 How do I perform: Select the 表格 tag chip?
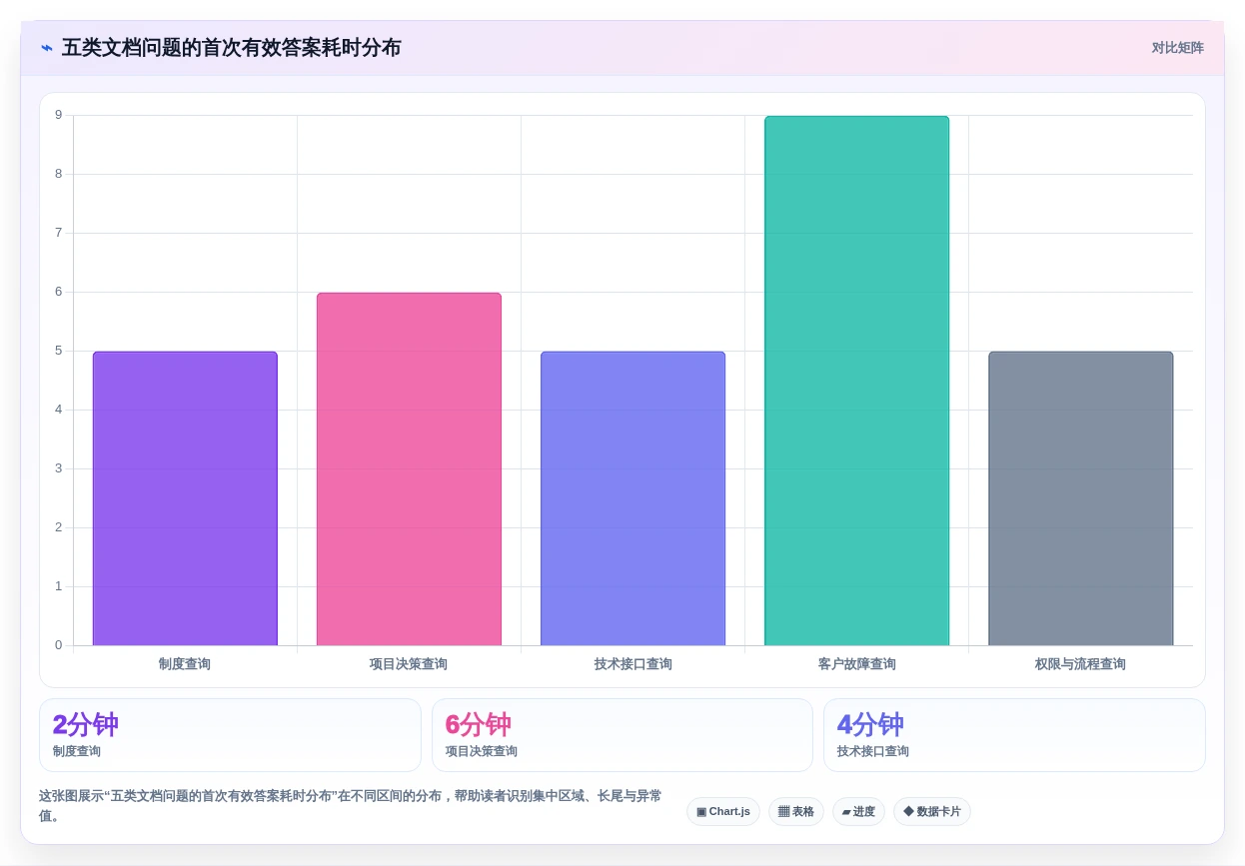pos(796,811)
